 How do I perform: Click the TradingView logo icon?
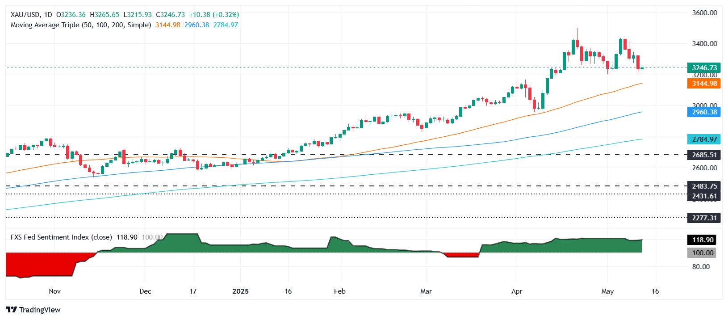(11, 310)
